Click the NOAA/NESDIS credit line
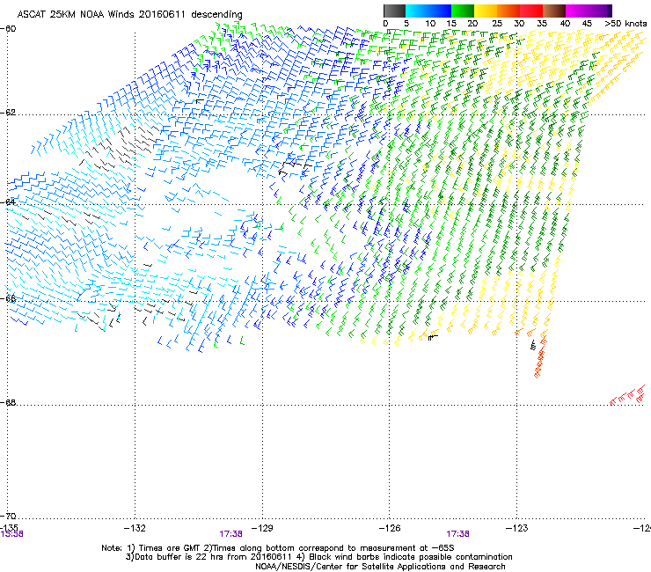Screen dimensions: 651x572 (x=380, y=566)
